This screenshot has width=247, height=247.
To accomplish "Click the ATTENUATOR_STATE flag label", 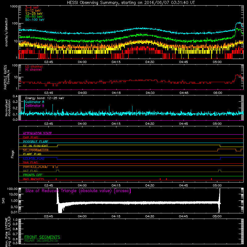I will point(37,133).
